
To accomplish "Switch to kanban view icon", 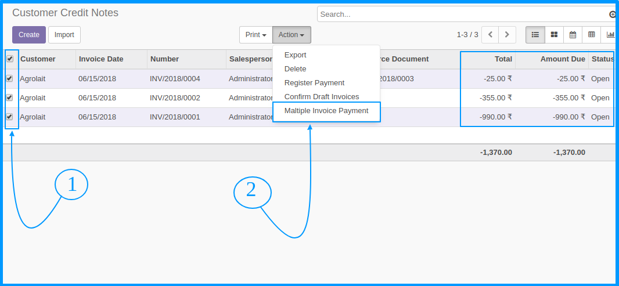I will [x=555, y=35].
